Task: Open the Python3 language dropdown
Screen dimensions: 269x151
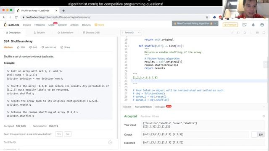Action: click(x=131, y=33)
